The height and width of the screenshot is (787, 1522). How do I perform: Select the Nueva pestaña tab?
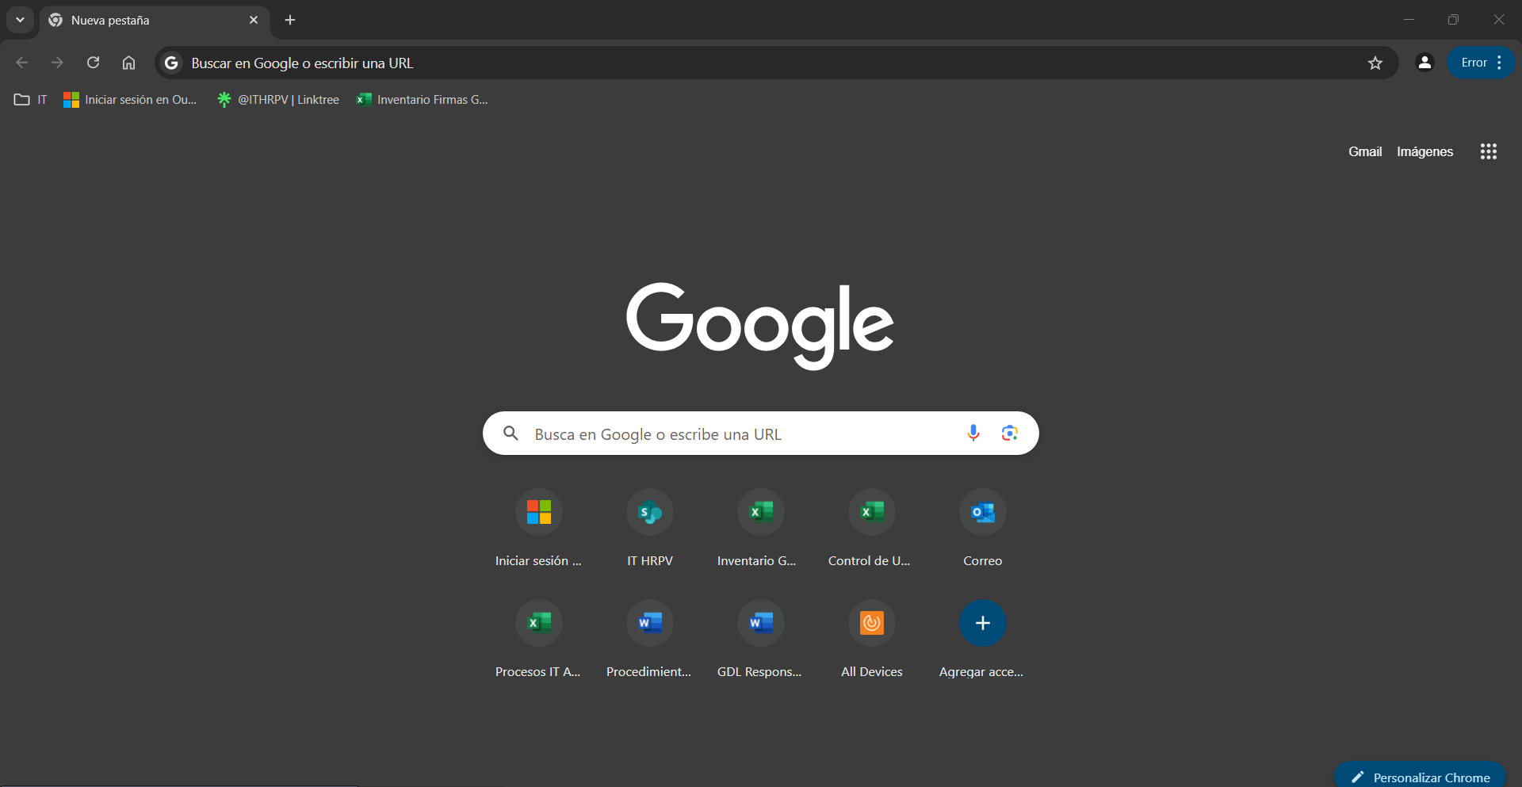(155, 21)
